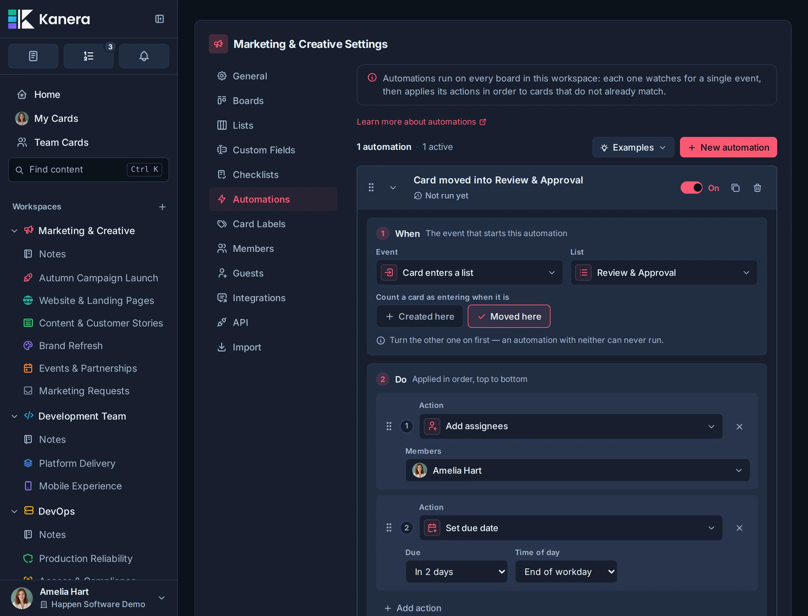Screen dimensions: 808x616
Task: Open the Autumn Campaign Launch board
Action: click(91, 278)
